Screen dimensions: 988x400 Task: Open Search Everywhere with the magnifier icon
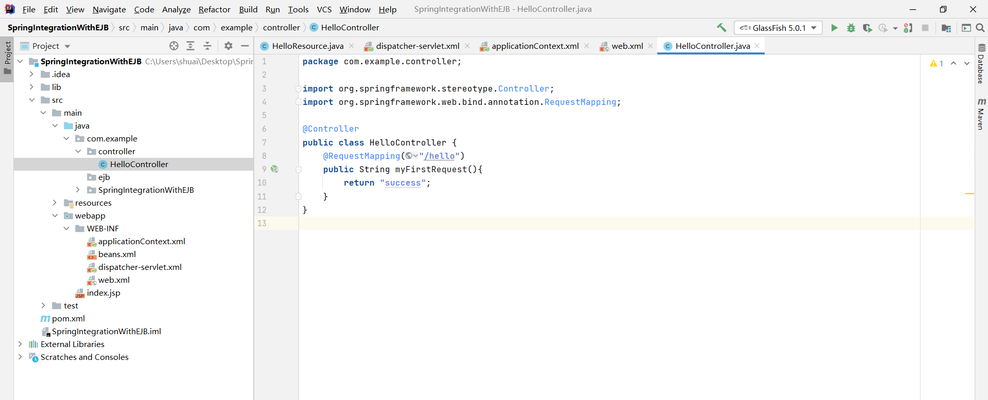pos(980,28)
